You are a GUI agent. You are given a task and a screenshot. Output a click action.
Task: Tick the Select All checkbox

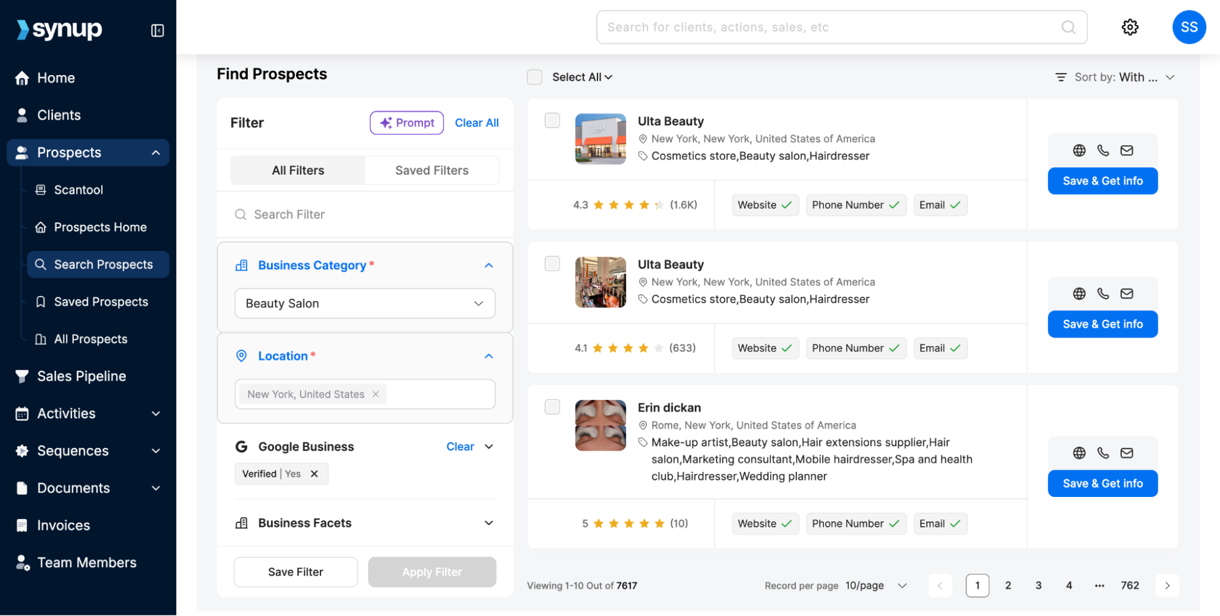pos(534,77)
